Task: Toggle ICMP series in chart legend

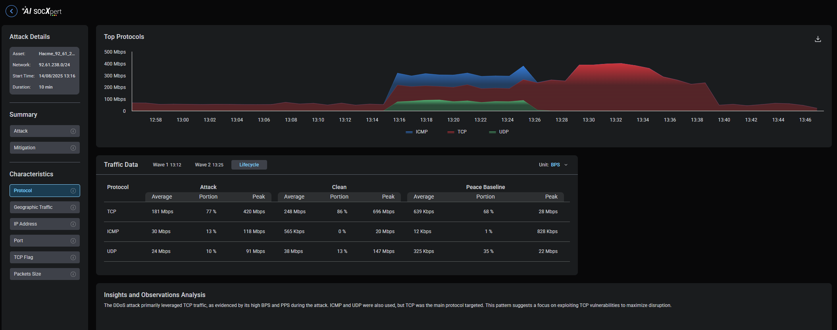Action: (x=417, y=132)
